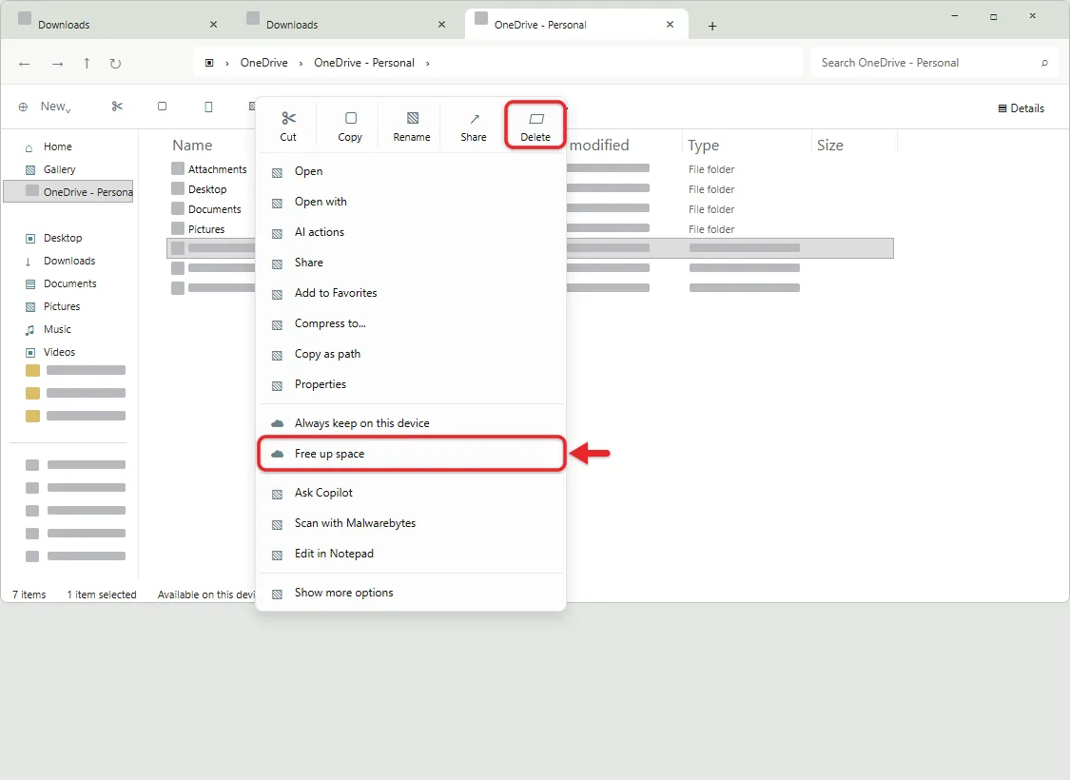The height and width of the screenshot is (780, 1070).
Task: Click the Back arrow navigation button
Action: pyautogui.click(x=25, y=64)
